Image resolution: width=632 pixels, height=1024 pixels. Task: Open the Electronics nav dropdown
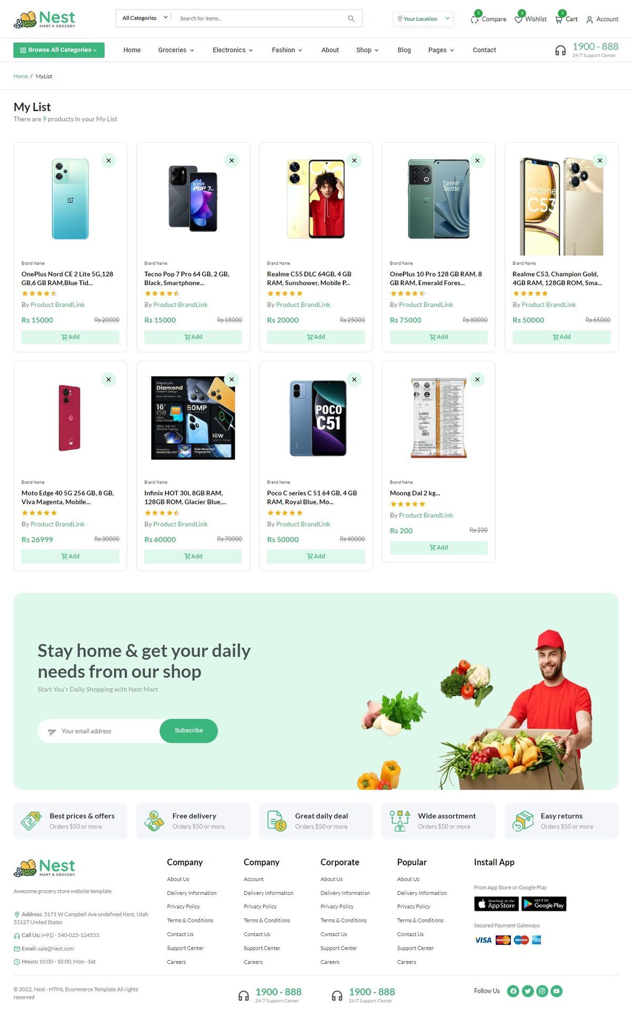(x=233, y=50)
